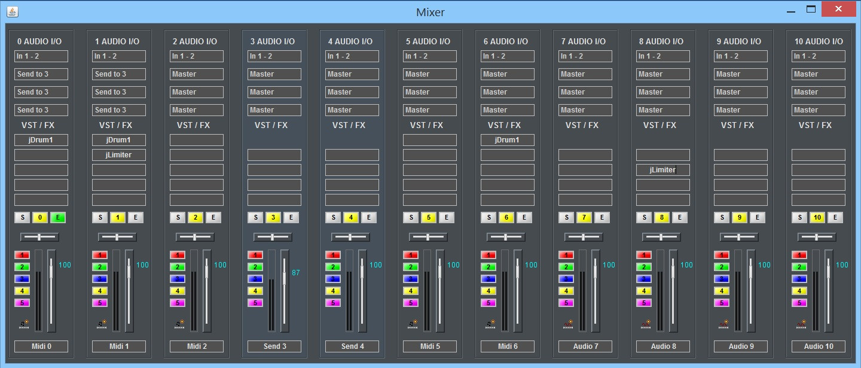Viewport: 861px width, 368px height.
Task: Click the Midi 5 channel name button
Action: point(430,346)
